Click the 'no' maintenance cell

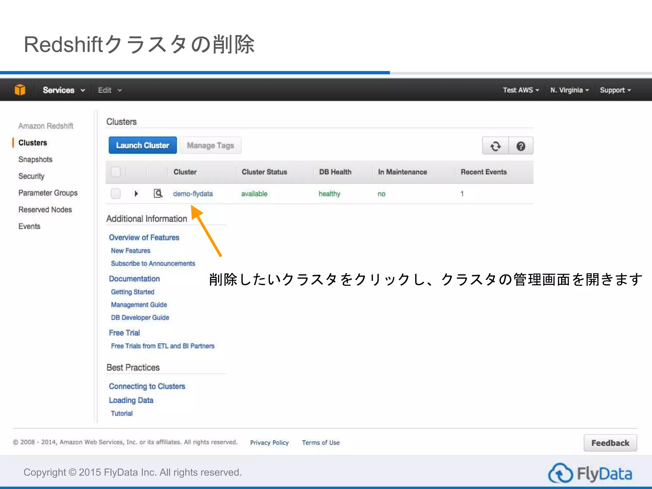tap(381, 194)
